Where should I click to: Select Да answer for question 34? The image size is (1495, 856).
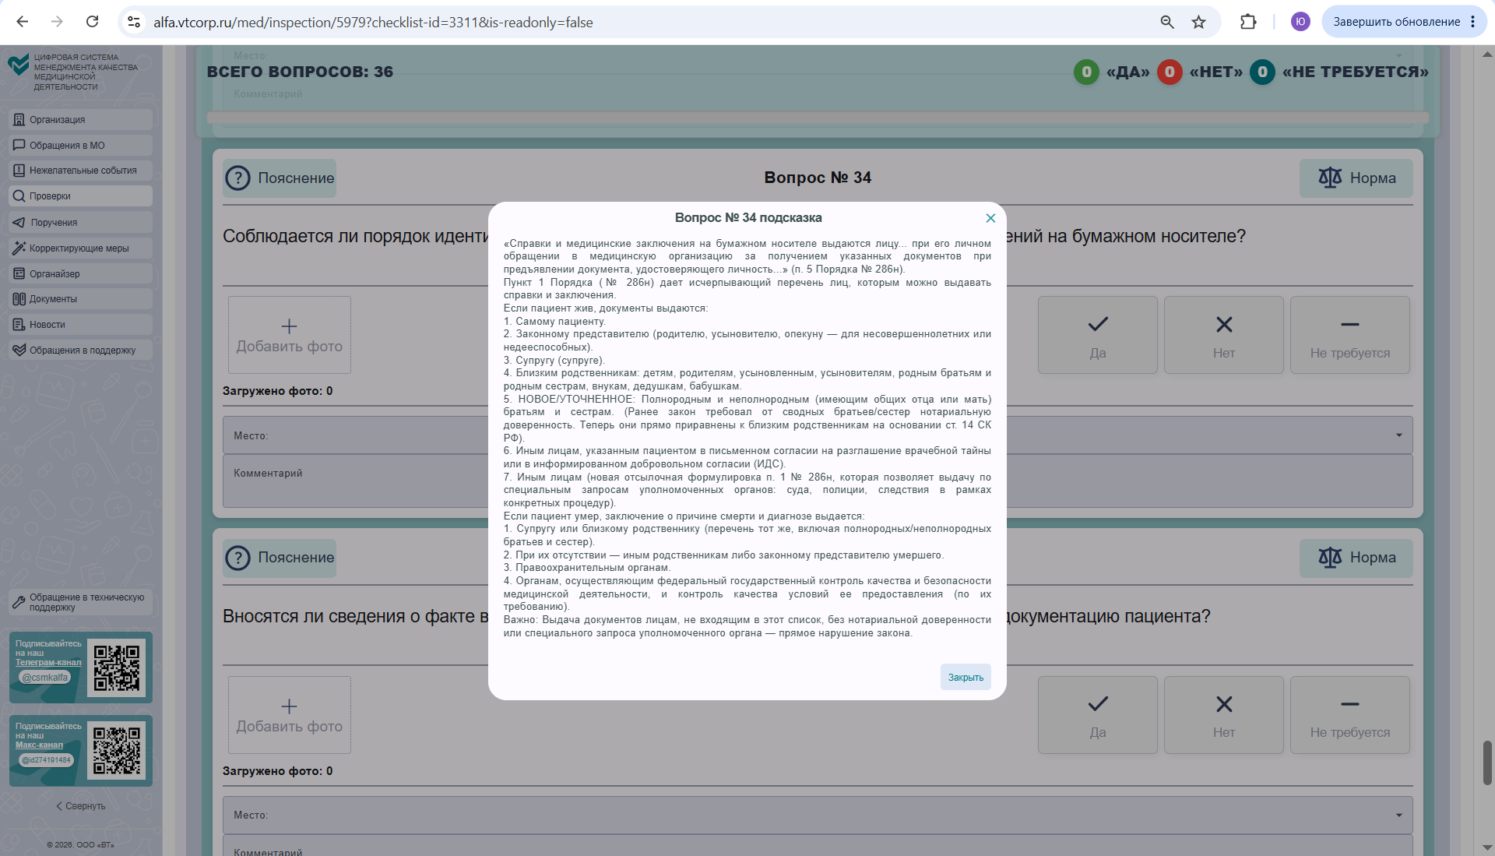(x=1097, y=335)
